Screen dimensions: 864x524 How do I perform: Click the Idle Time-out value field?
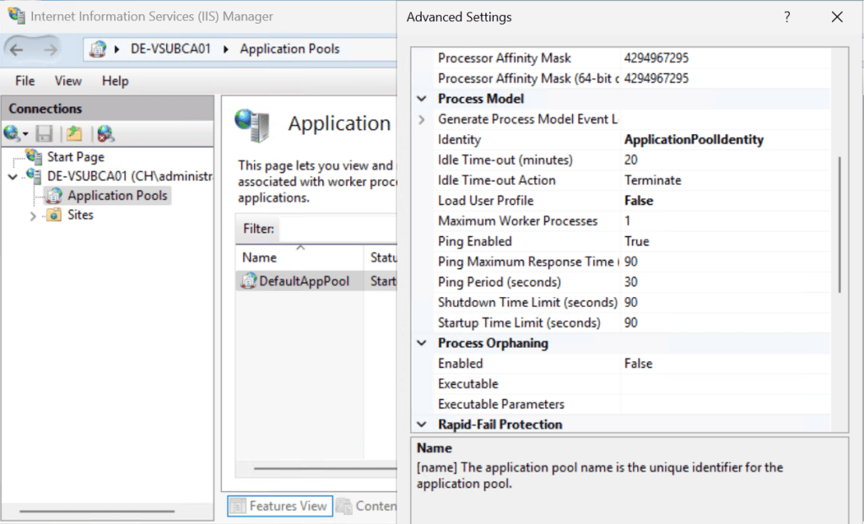pyautogui.click(x=726, y=160)
